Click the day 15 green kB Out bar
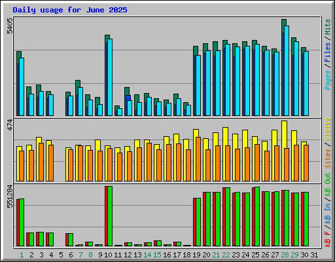 coord(159,244)
